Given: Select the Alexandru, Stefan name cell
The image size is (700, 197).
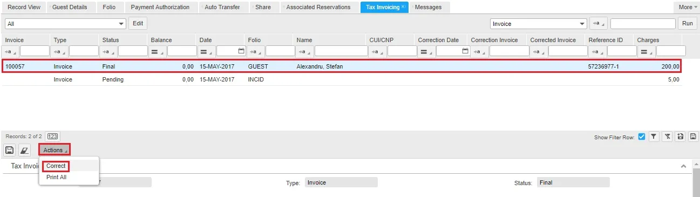Looking at the screenshot, I should point(320,66).
